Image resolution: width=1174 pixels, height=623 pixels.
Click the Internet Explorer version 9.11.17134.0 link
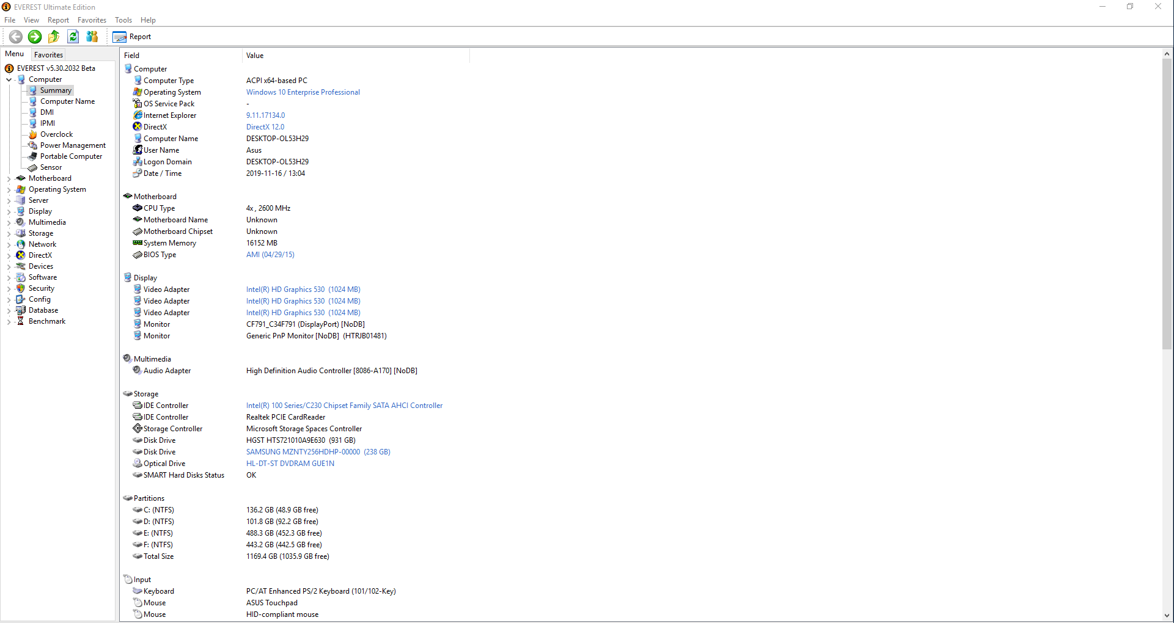pyautogui.click(x=265, y=115)
